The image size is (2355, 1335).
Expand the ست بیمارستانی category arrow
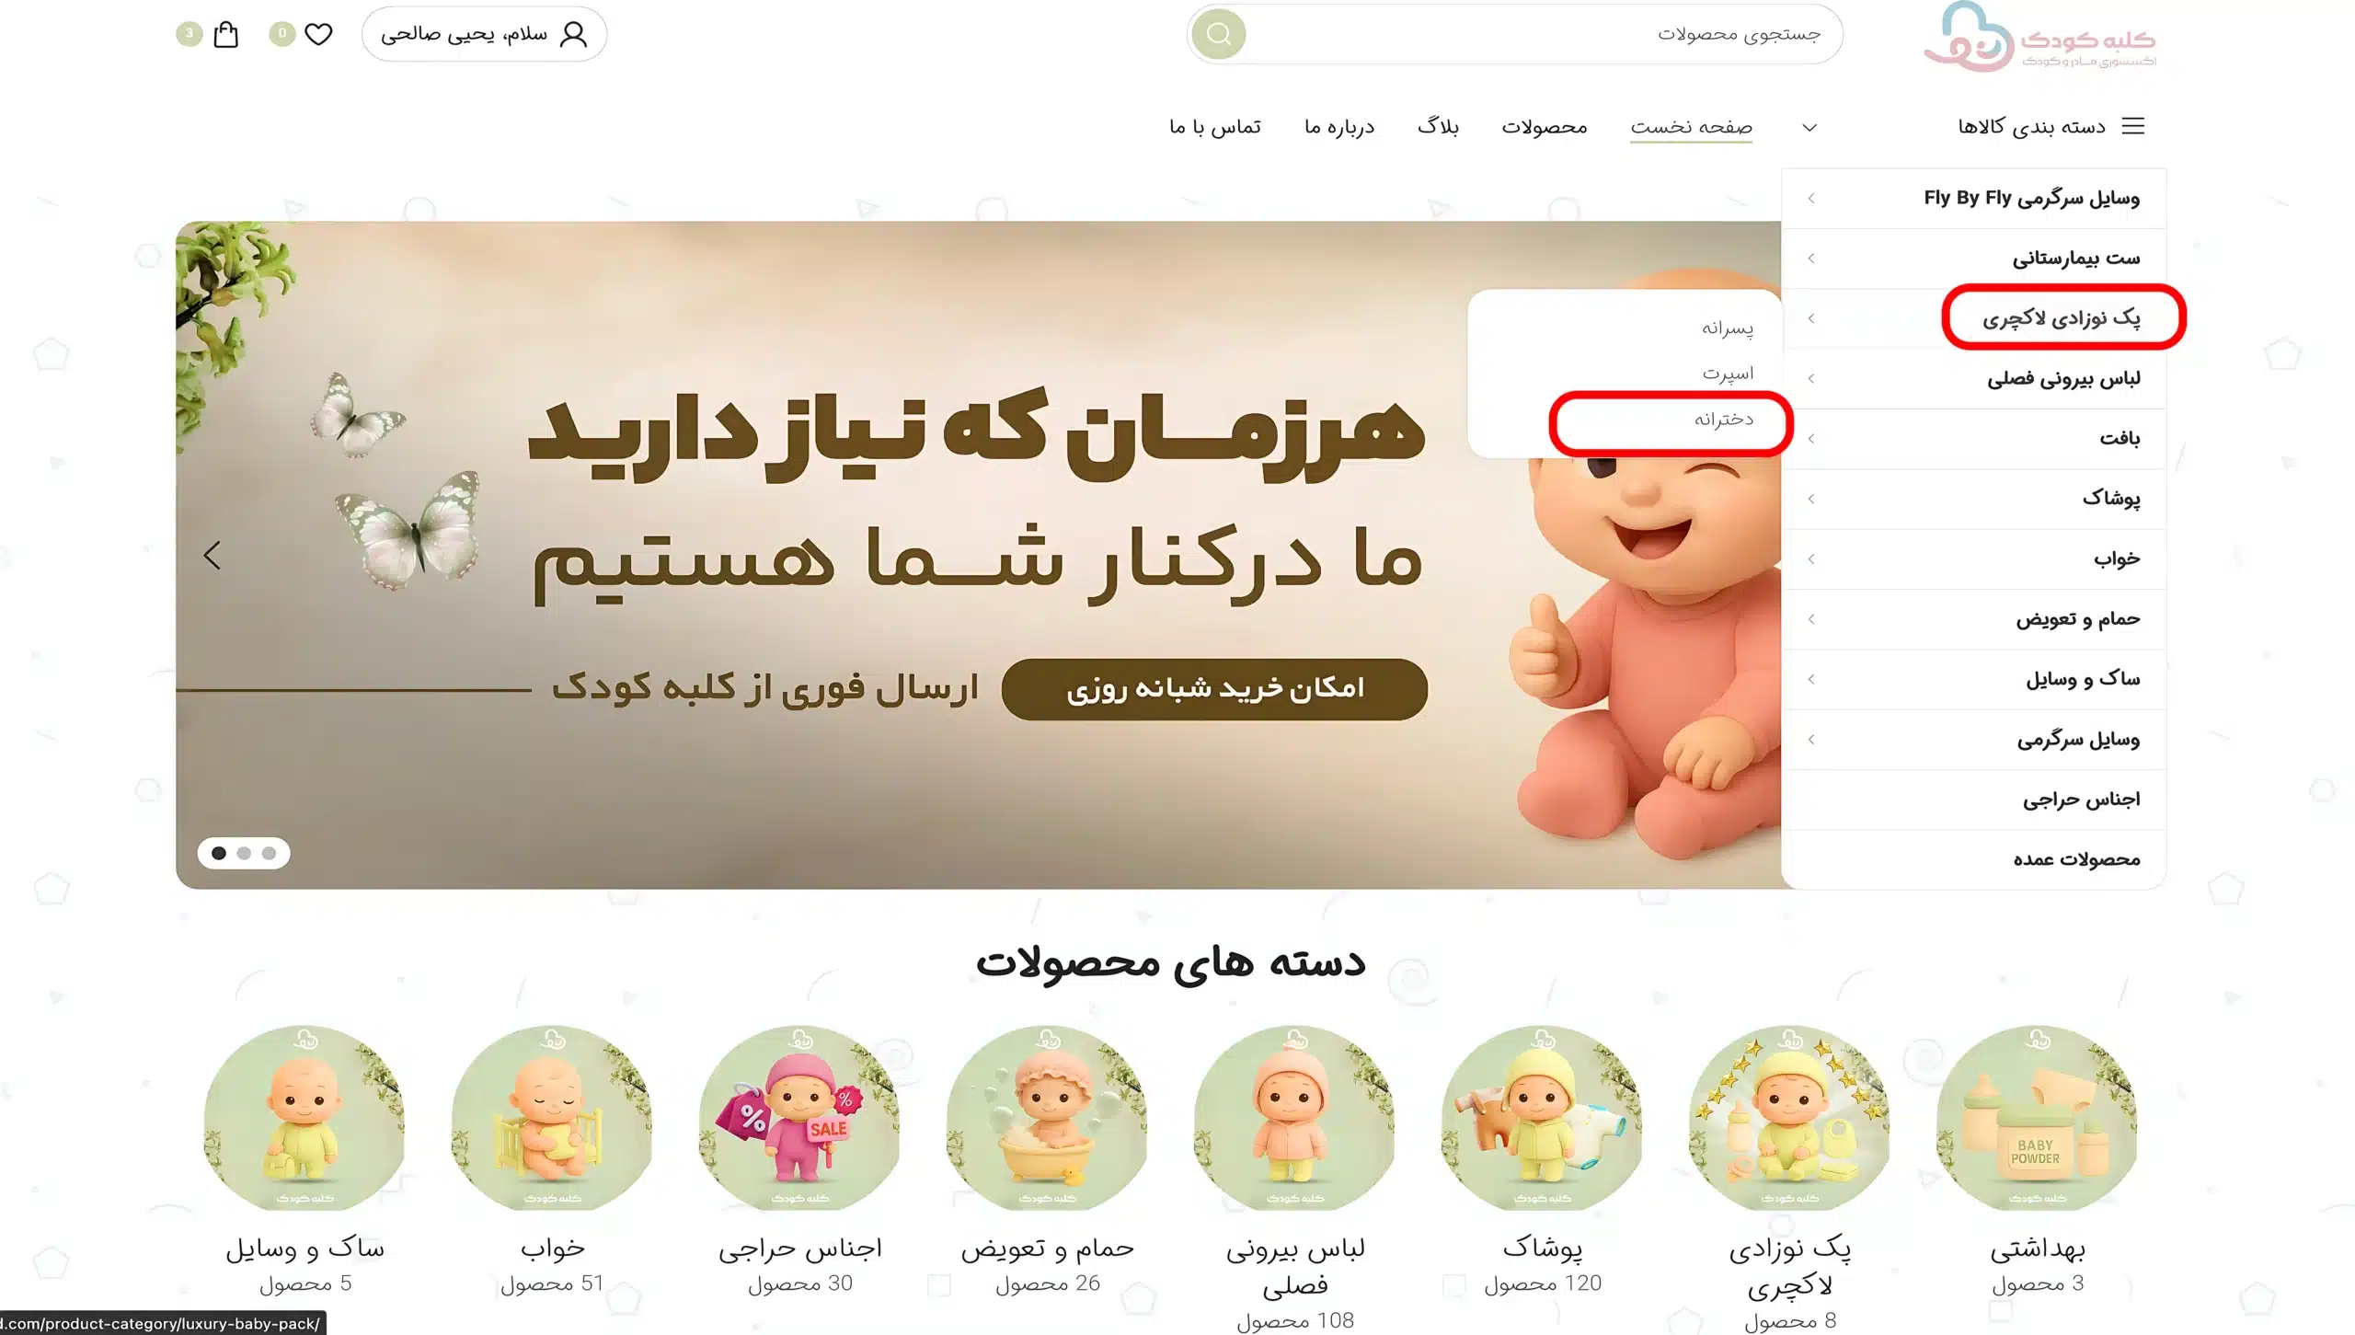[1810, 259]
